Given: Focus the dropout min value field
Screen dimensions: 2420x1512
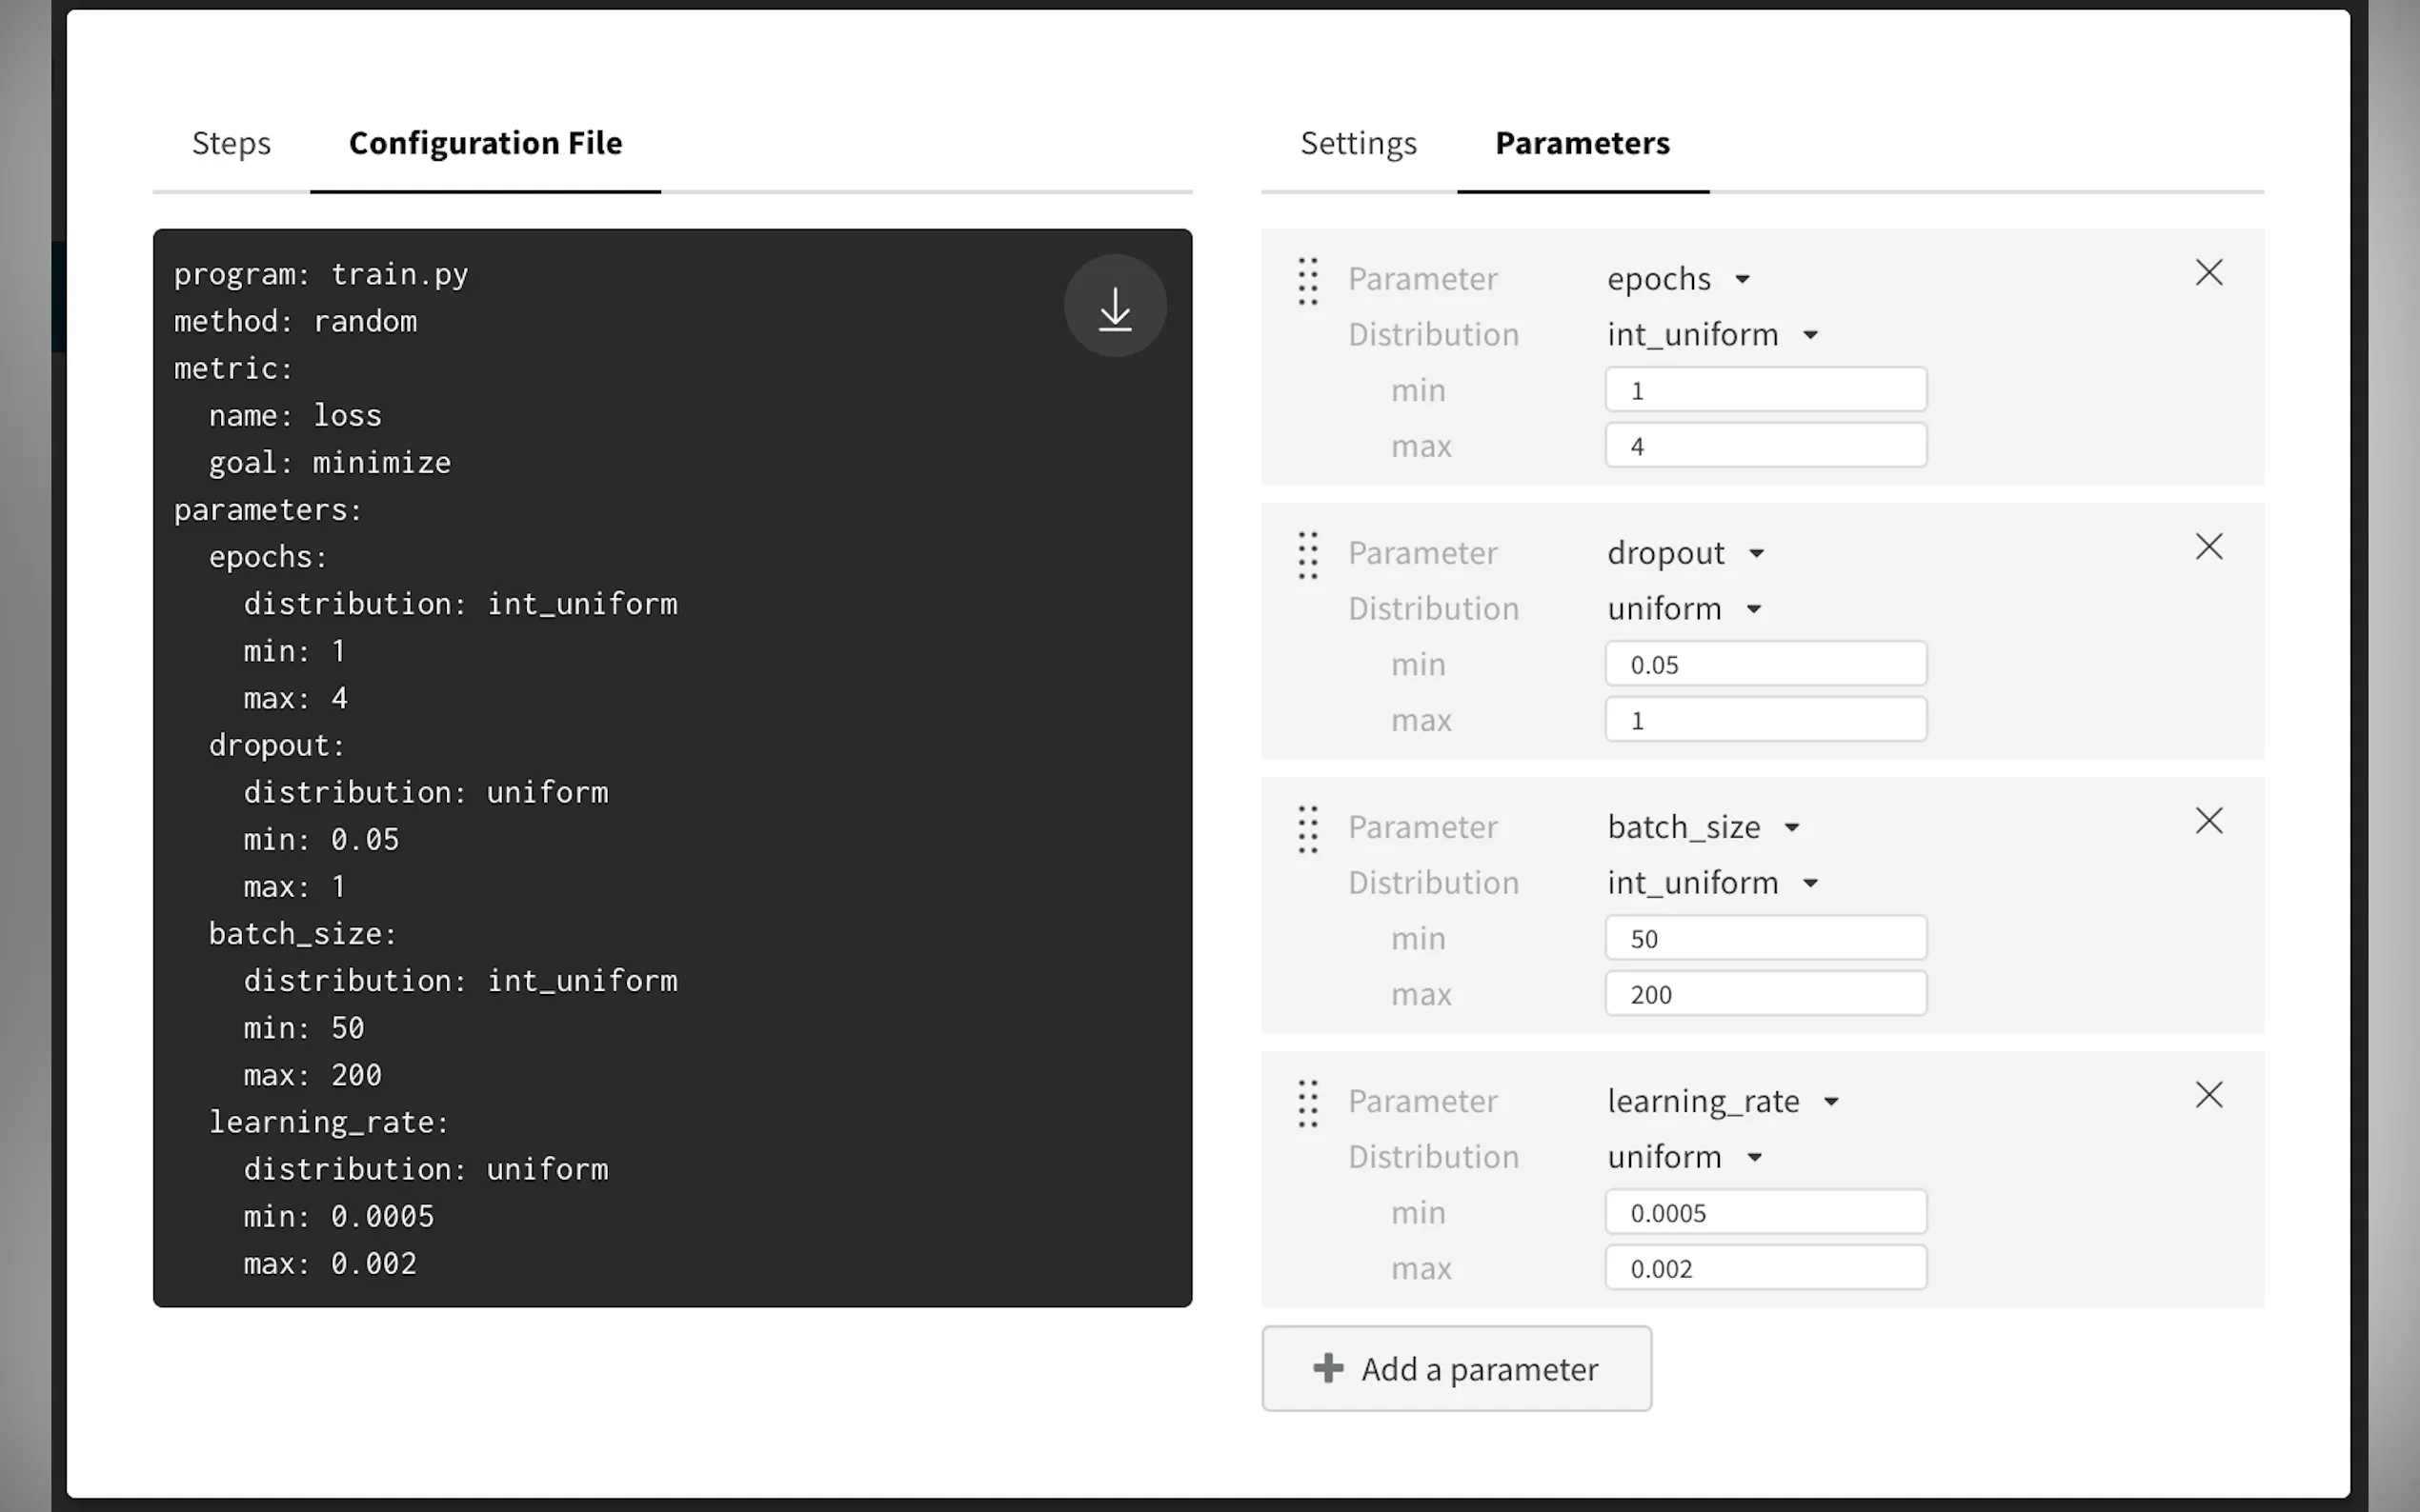Looking at the screenshot, I should click(1765, 664).
